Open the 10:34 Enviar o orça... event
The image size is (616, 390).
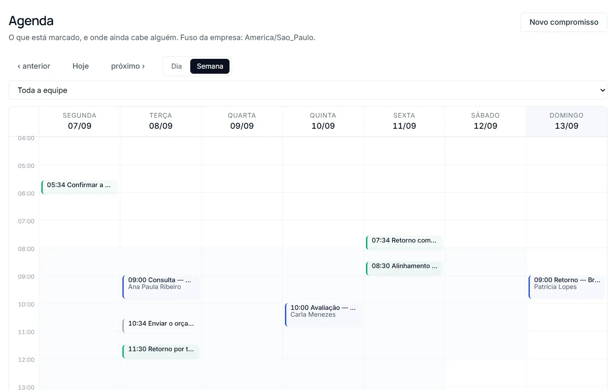(x=161, y=326)
